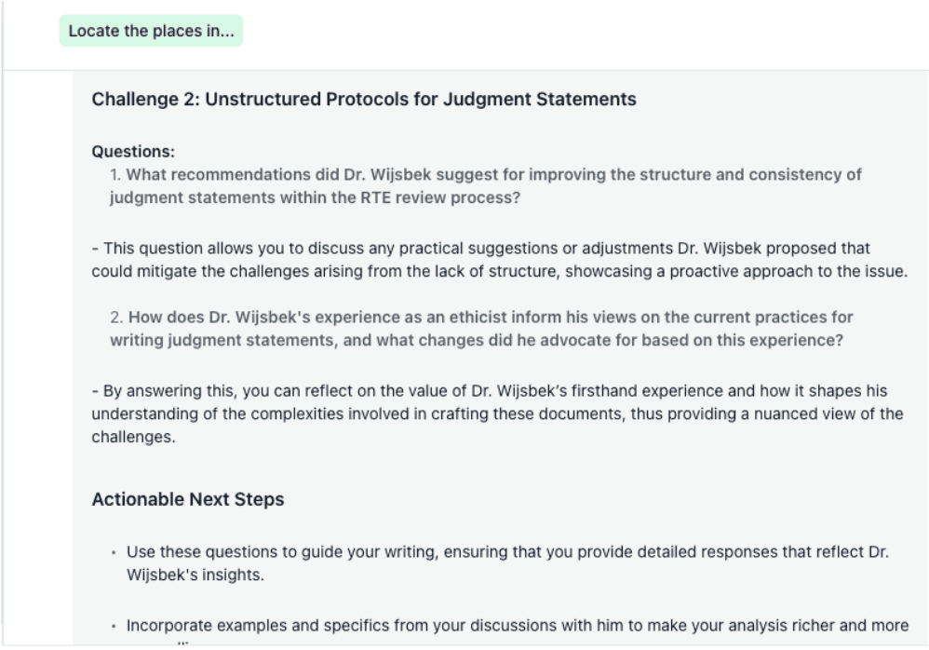This screenshot has width=929, height=650.
Task: Click the 'Challenge 2: Unstructured Protocols' heading
Action: (x=364, y=99)
